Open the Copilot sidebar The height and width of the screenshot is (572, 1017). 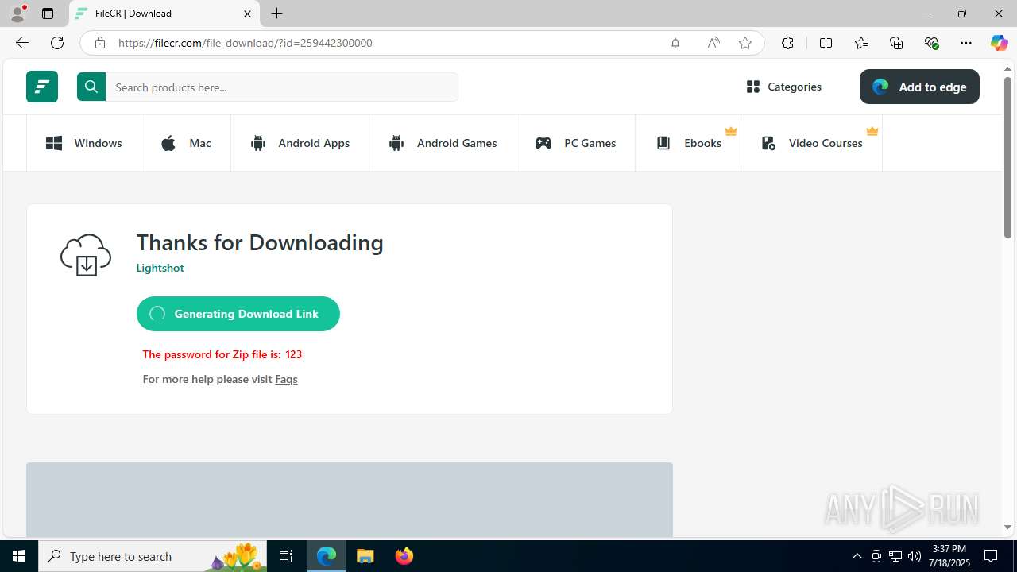[x=999, y=43]
